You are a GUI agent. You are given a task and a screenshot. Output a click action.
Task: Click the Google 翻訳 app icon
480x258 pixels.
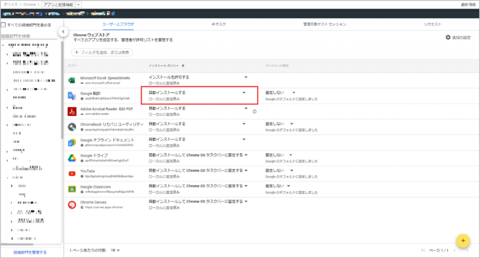click(x=72, y=96)
